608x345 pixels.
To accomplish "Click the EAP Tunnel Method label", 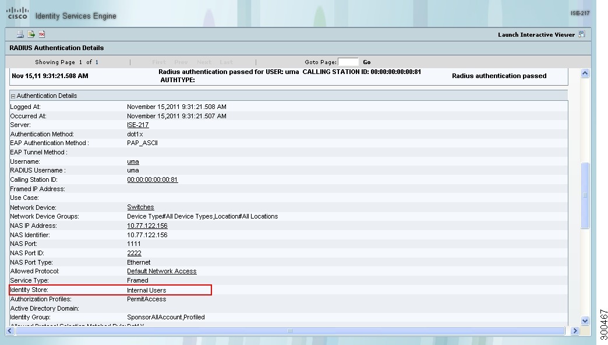I will 39,153.
